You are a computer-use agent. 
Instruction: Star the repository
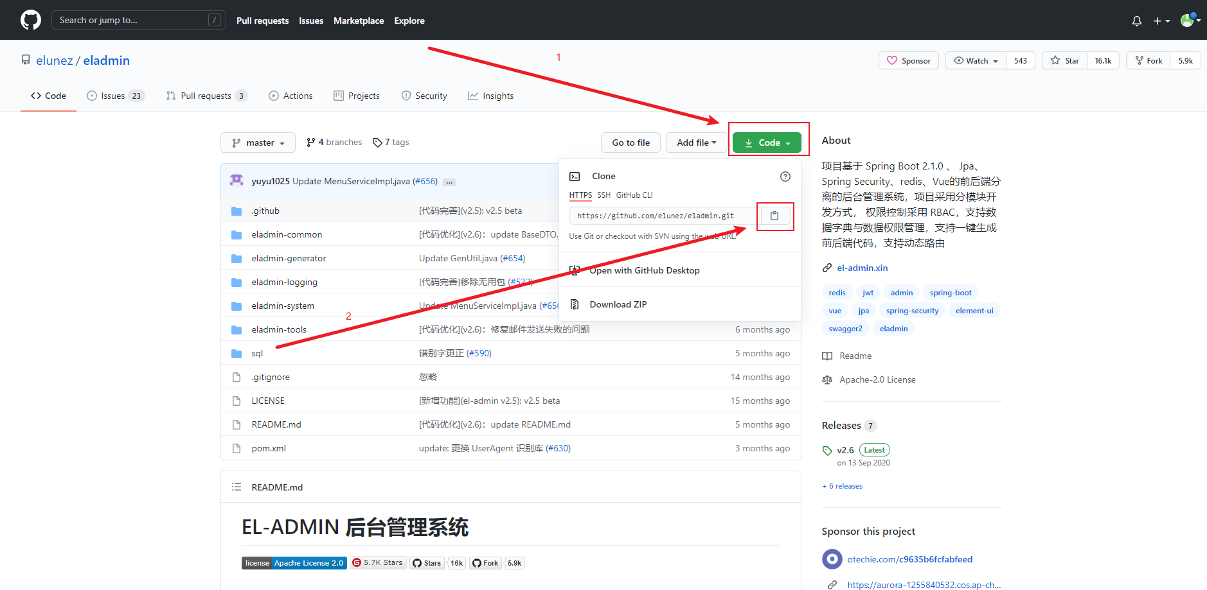[x=1064, y=60]
